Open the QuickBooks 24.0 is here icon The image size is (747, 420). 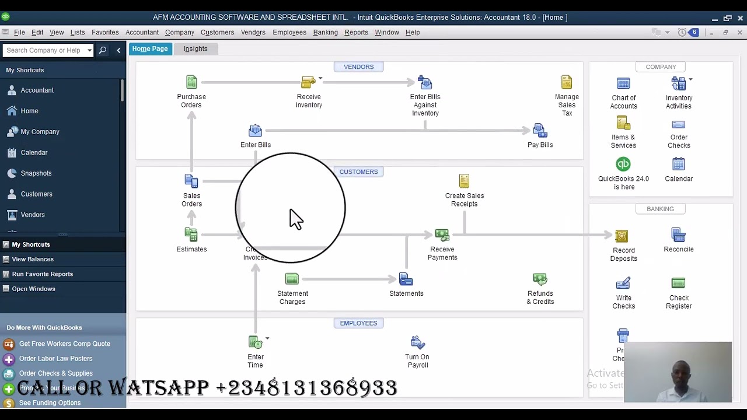[x=623, y=164]
